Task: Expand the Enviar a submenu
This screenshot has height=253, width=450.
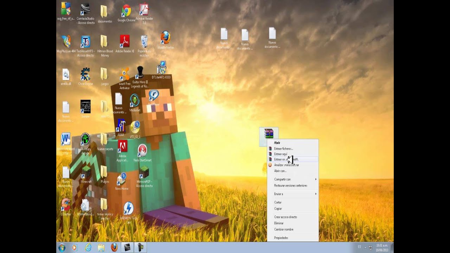Action: coord(292,194)
